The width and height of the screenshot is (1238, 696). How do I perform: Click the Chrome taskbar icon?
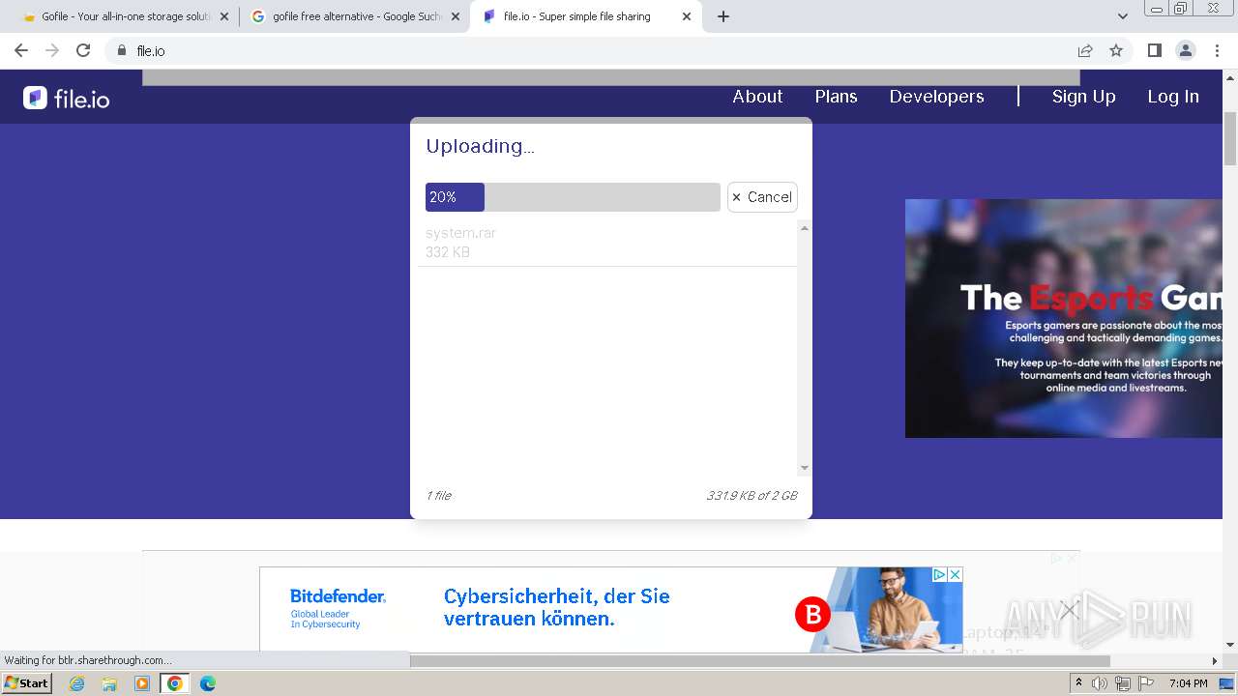(175, 683)
